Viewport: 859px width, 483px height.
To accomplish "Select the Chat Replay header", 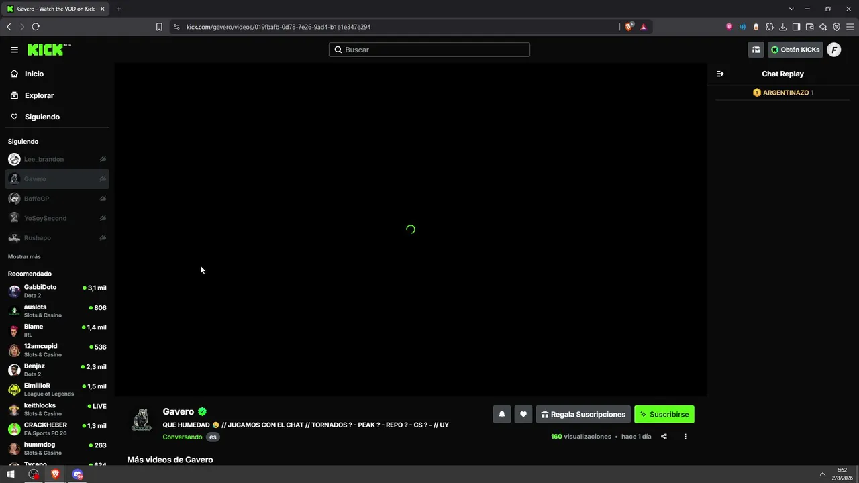I will (x=782, y=74).
